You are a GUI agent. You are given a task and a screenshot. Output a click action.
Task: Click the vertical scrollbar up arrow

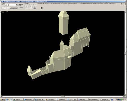125,12
